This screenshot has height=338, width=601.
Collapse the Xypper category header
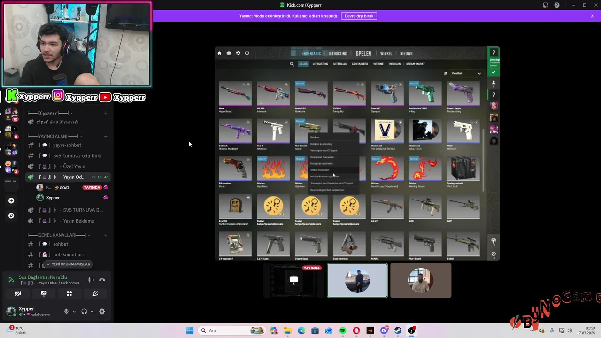[x=50, y=113]
